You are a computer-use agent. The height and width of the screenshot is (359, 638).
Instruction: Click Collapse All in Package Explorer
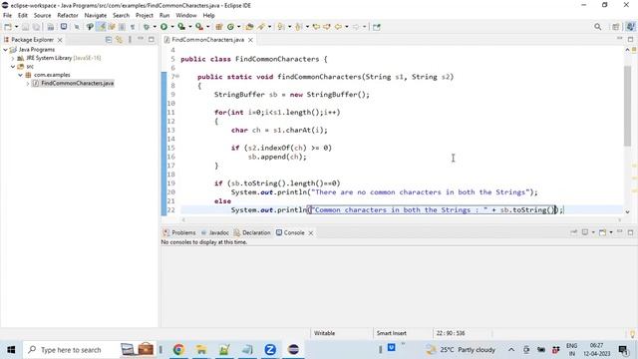[109, 40]
